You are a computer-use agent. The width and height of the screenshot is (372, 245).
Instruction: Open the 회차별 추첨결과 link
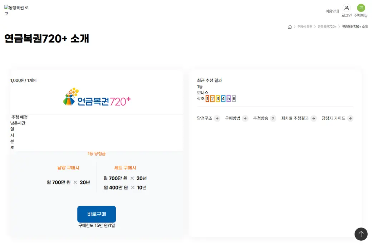[x=295, y=118]
